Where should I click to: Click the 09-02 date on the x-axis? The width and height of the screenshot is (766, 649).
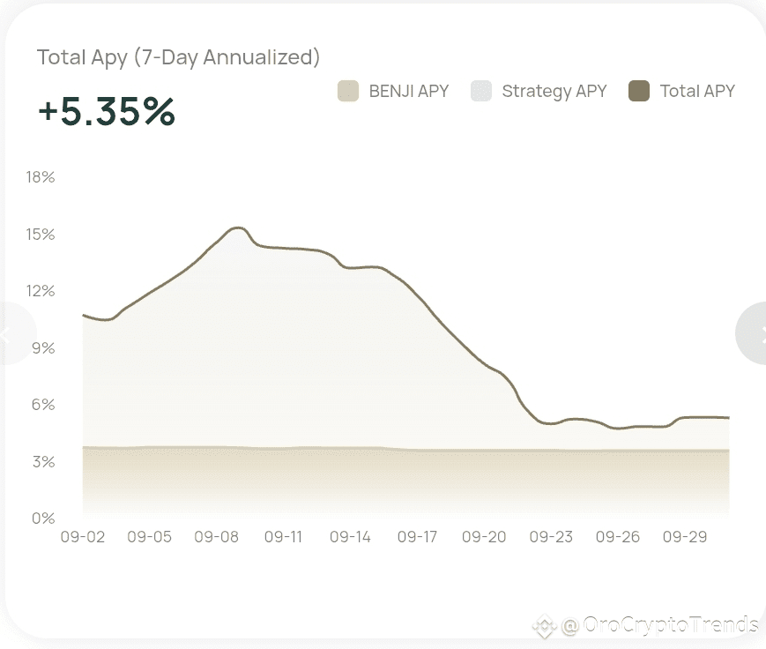click(x=83, y=536)
